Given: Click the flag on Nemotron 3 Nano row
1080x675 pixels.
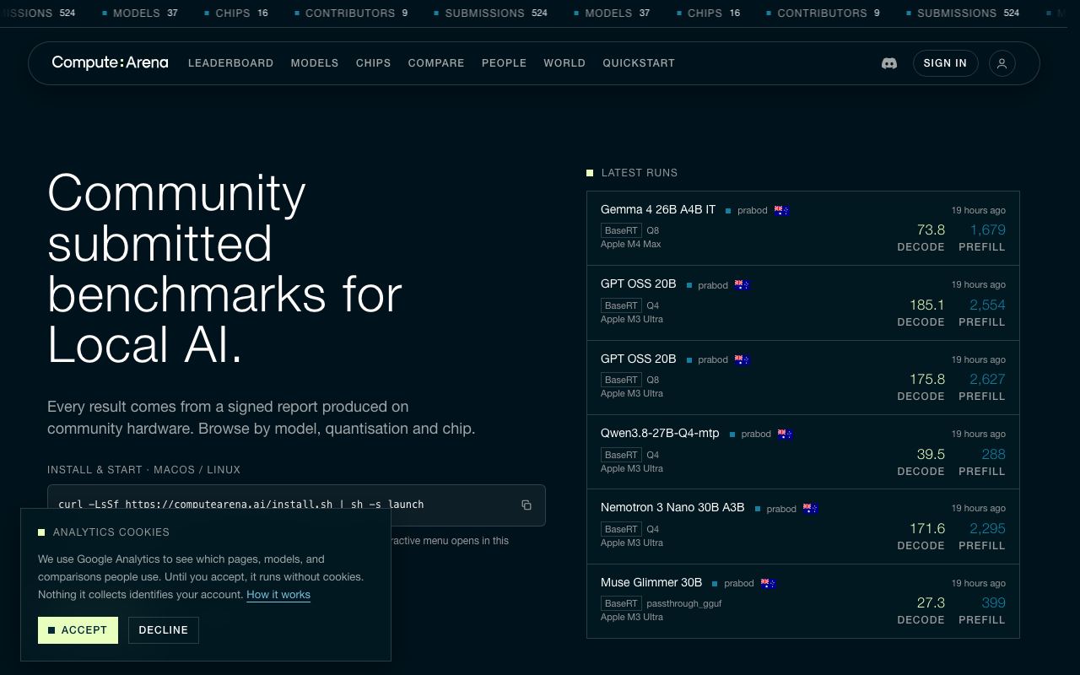Looking at the screenshot, I should pyautogui.click(x=810, y=508).
